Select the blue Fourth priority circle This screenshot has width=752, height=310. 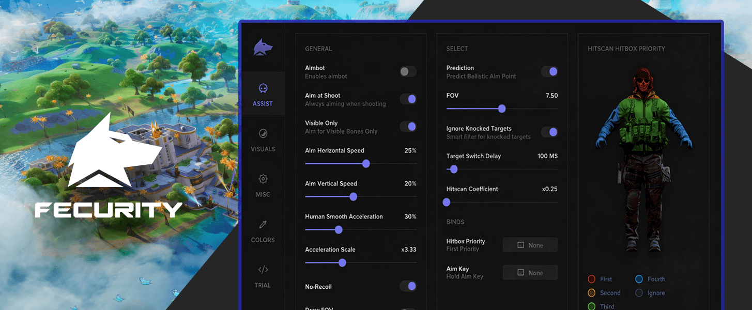[x=639, y=279]
